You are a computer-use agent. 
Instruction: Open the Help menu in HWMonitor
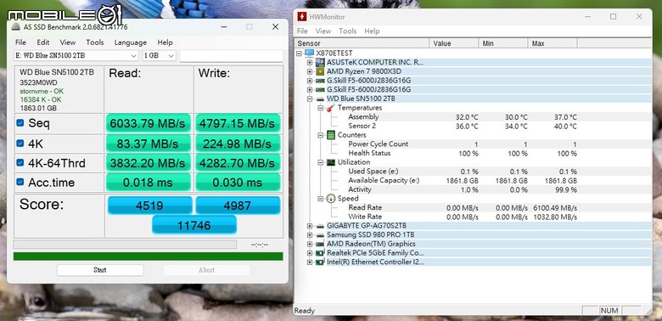point(372,31)
